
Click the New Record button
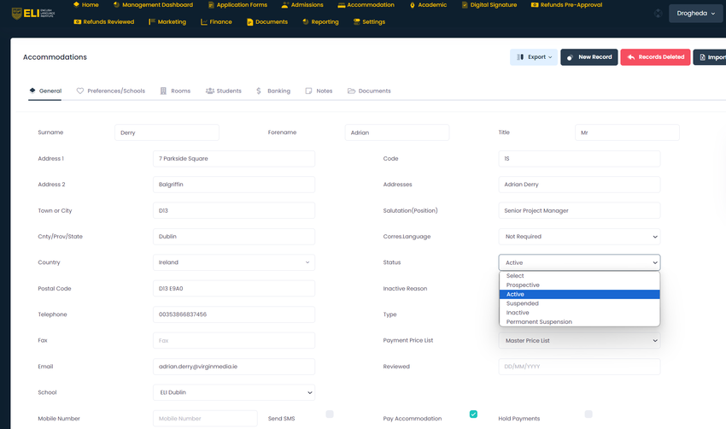(588, 57)
